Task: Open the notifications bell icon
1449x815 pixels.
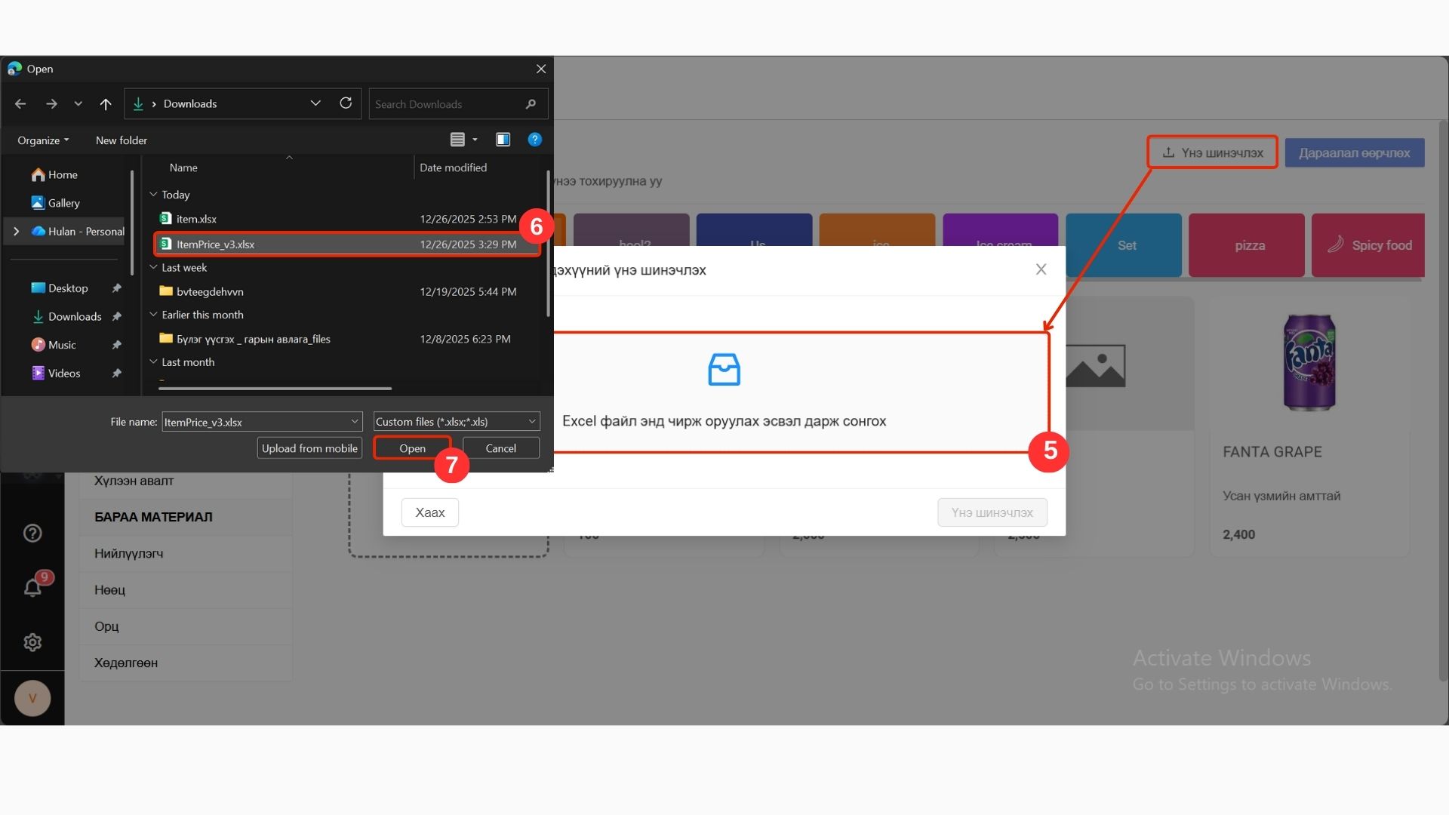Action: [x=32, y=587]
